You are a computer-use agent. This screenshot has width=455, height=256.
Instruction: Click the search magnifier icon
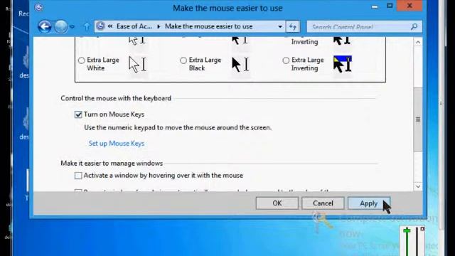coord(414,27)
